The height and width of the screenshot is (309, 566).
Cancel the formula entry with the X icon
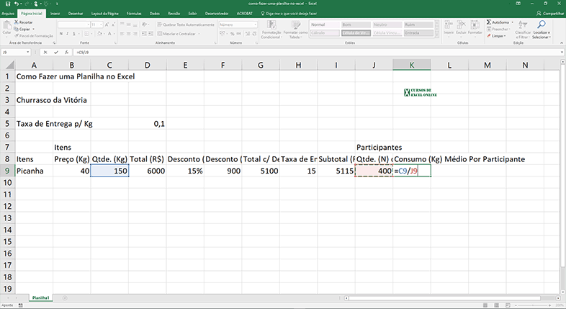tap(45, 53)
